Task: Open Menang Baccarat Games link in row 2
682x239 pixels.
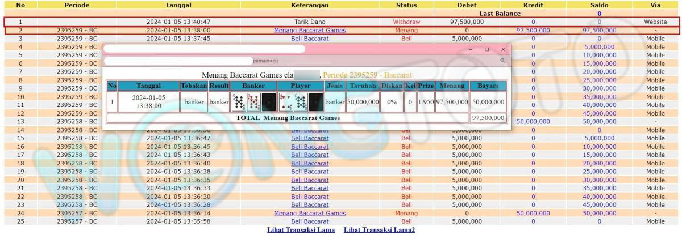Action: [310, 30]
